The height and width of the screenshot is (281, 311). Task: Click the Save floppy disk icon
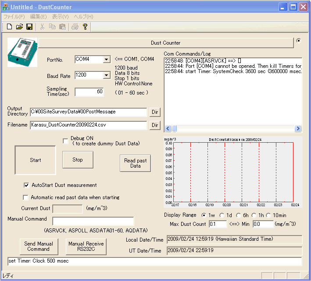pyautogui.click(x=29, y=27)
